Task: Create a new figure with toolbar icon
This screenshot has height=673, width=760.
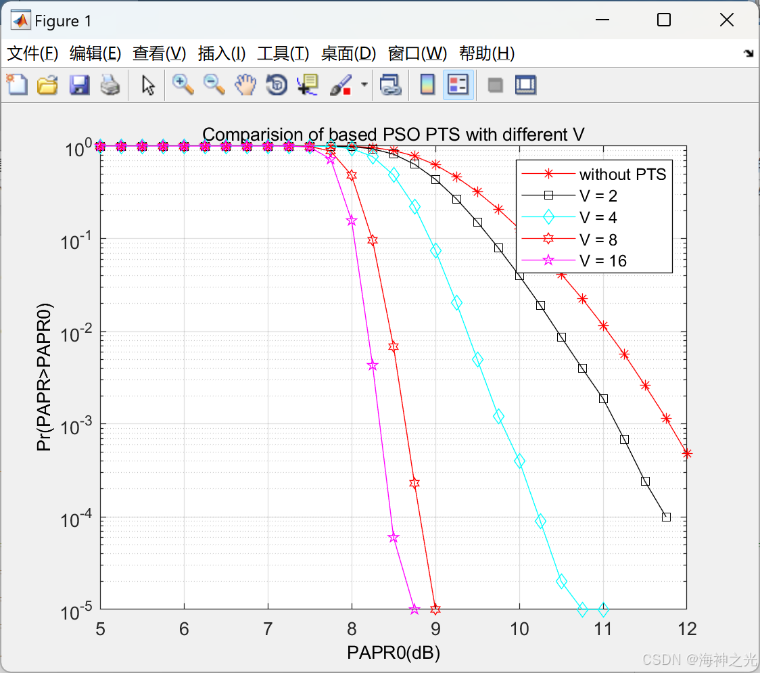Action: click(17, 85)
